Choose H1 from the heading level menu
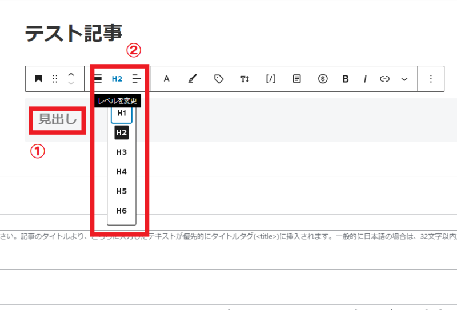The width and height of the screenshot is (457, 310). click(x=121, y=113)
